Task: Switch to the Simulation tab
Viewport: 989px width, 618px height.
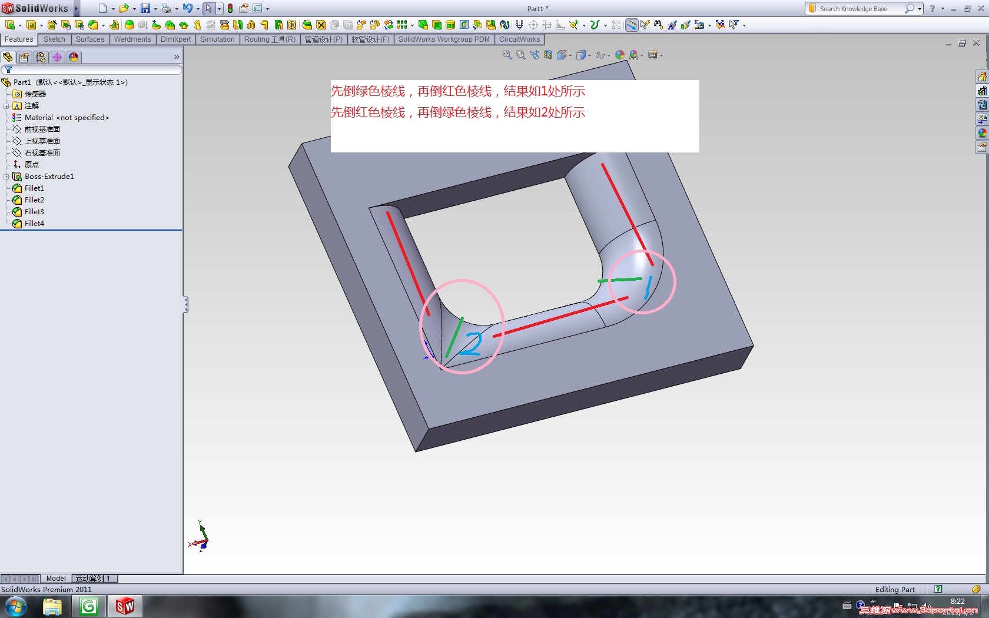Action: [217, 39]
